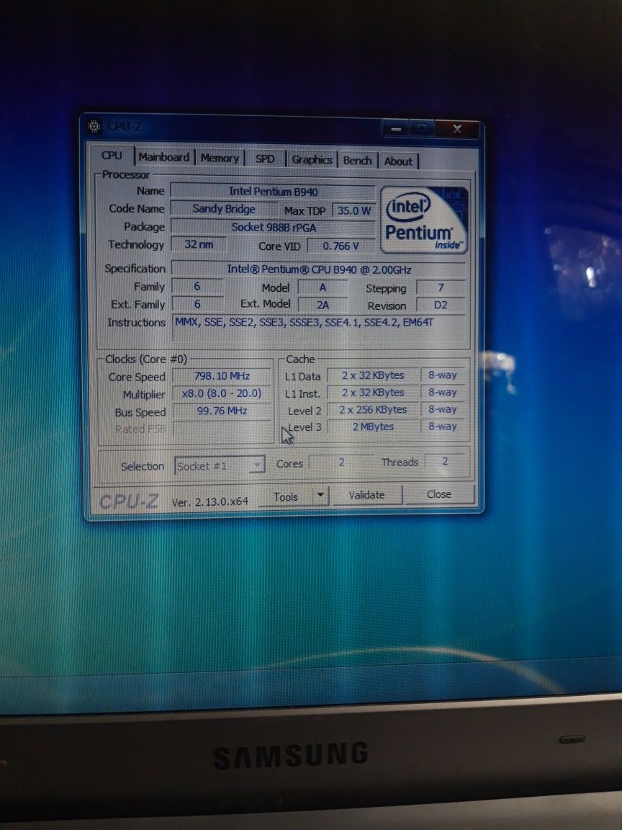622x830 pixels.
Task: Minimize the CPU-Z window
Action: 396,129
